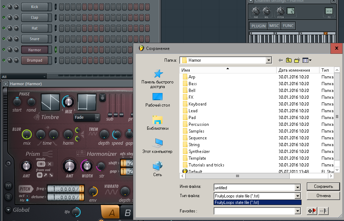Image resolution: width=344 pixels, height=221 pixels.
Task: Adjust the Harmonizer WIDTH knob
Action: [87, 166]
